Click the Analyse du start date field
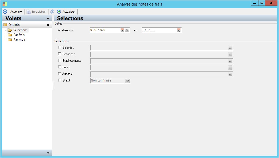279x158 pixels. click(105, 30)
